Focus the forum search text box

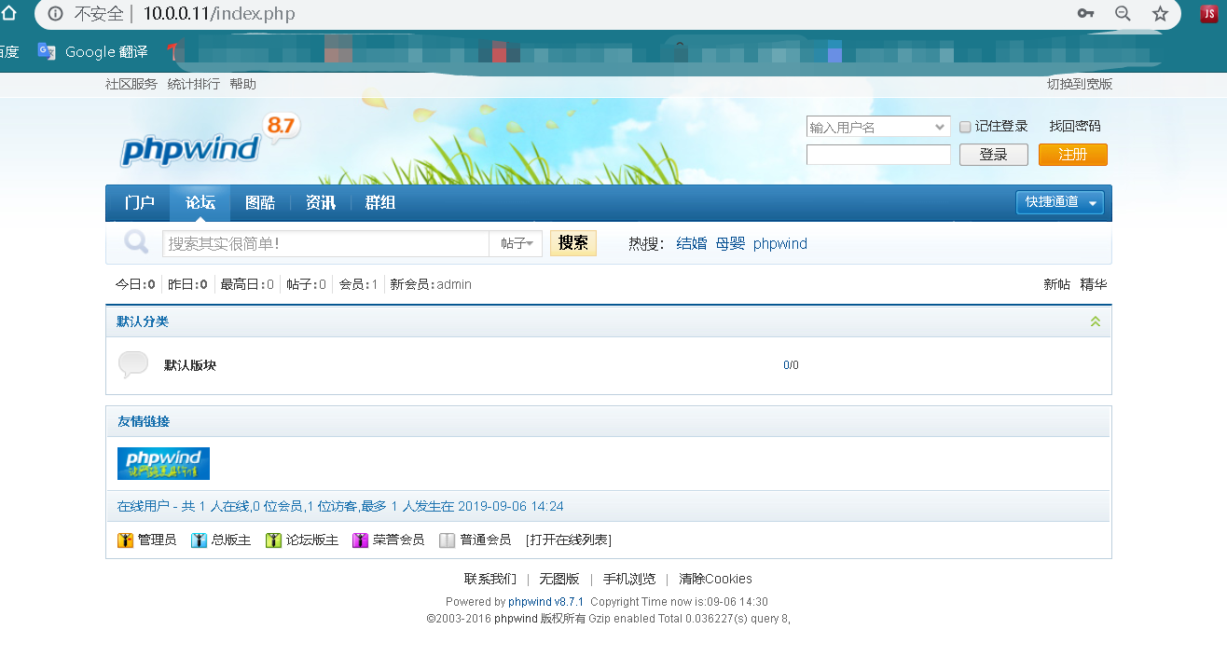326,243
